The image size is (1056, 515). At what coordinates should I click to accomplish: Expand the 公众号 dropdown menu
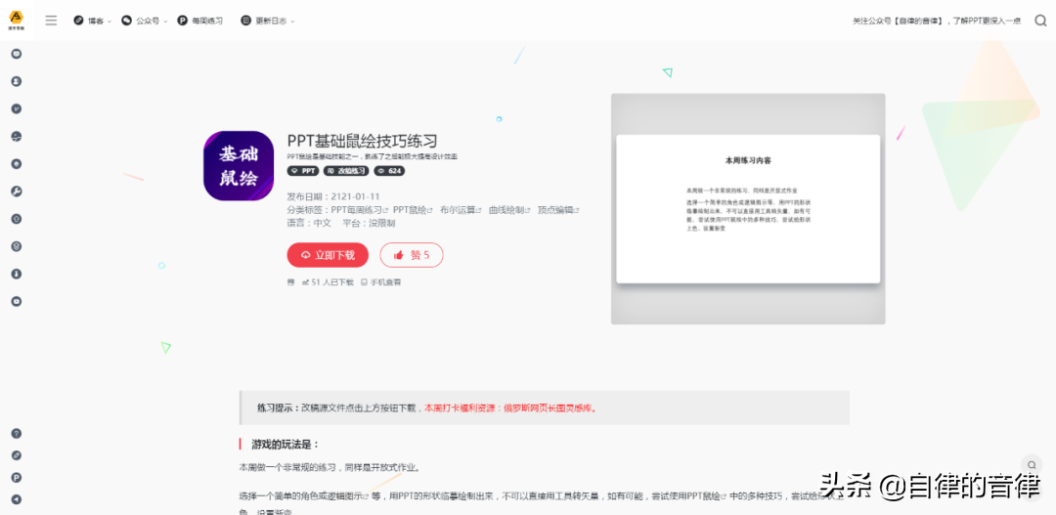[144, 21]
